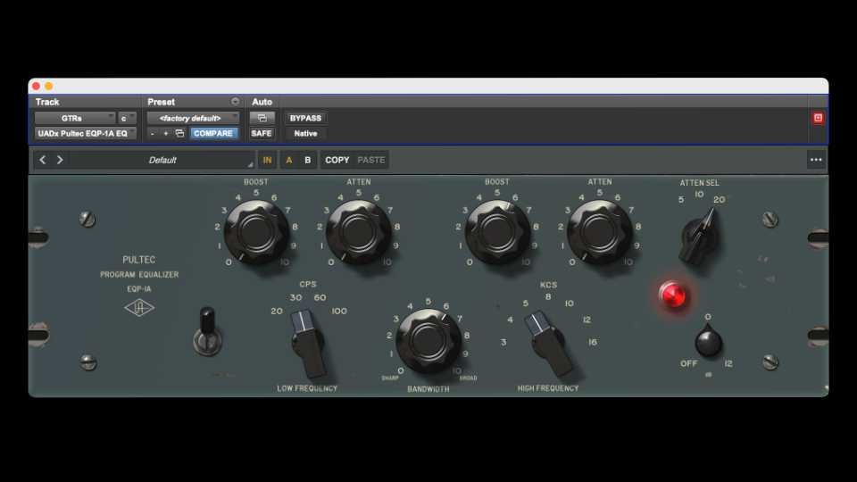Click the Auto header label
857x482 pixels.
pyautogui.click(x=262, y=102)
